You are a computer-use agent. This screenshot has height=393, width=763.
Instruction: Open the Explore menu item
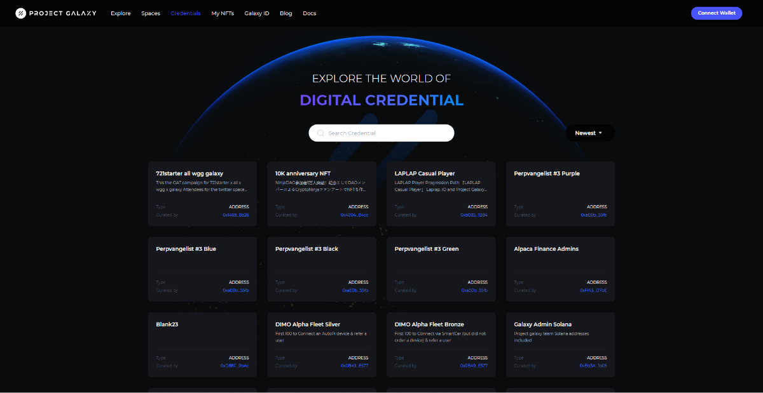pyautogui.click(x=120, y=13)
